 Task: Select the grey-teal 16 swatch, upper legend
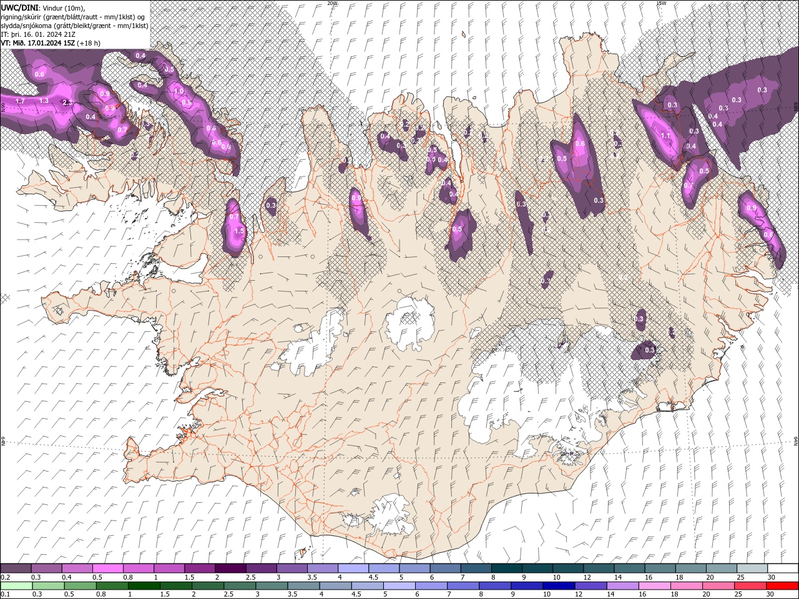click(x=660, y=568)
